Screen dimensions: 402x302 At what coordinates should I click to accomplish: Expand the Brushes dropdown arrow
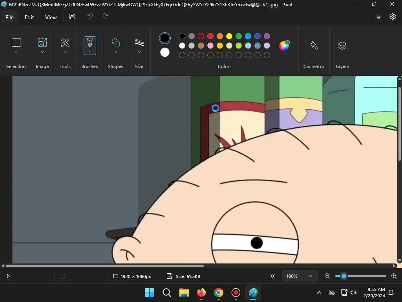[x=90, y=52]
